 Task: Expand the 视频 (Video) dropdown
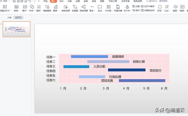[184, 11]
